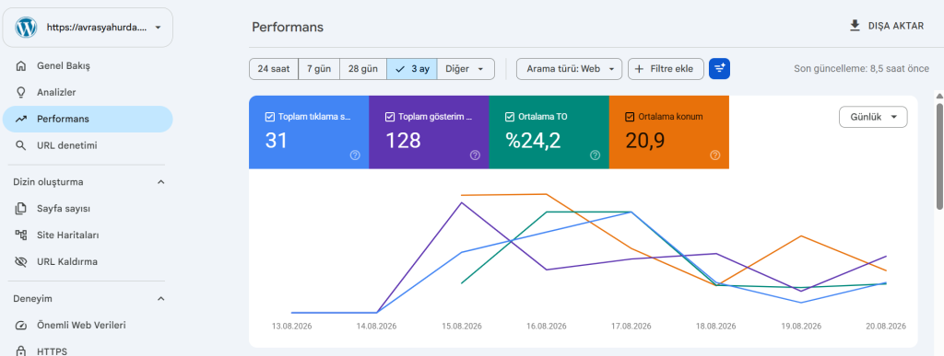
Task: Select the 24 saat date range
Action: 274,68
